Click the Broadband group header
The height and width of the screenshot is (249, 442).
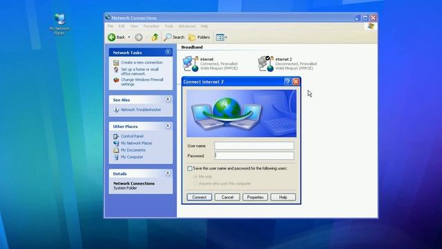click(x=192, y=47)
